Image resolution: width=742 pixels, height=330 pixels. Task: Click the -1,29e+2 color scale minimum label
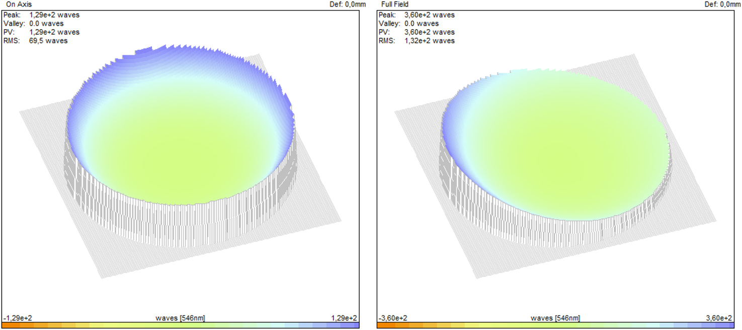[x=18, y=318]
